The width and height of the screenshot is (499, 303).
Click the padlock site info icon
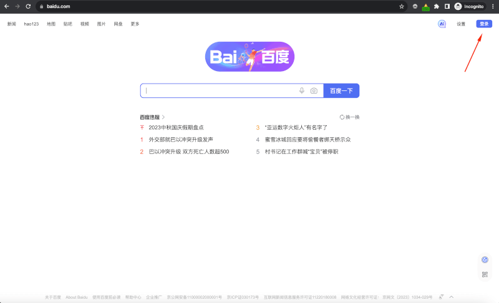point(41,6)
